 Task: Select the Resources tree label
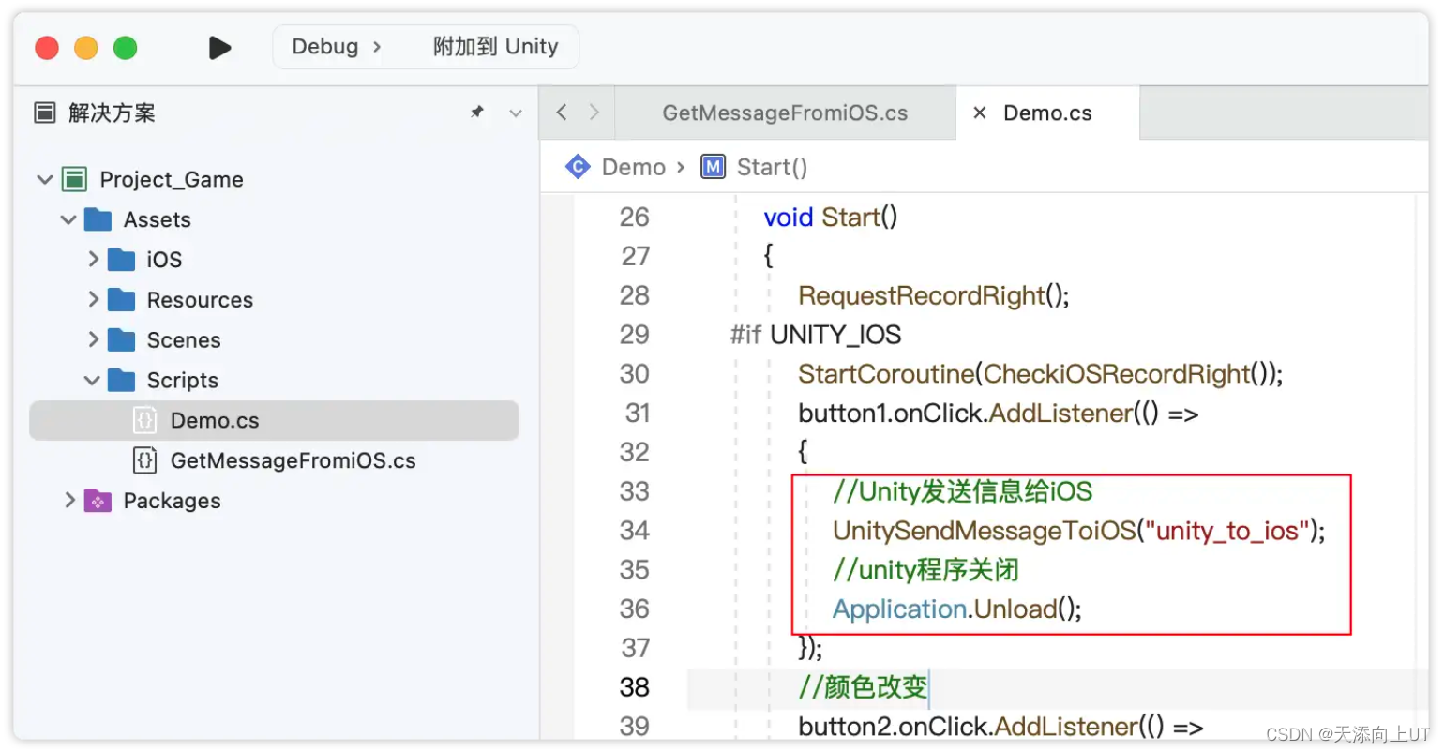point(200,300)
